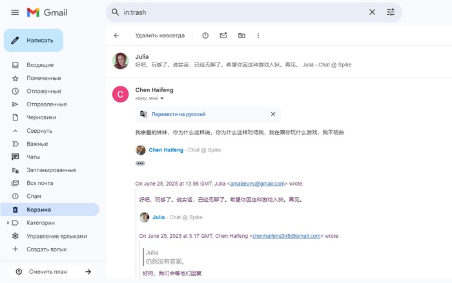The height and width of the screenshot is (283, 452).
Task: Click in the search box containing 'in:trash'
Action: (239, 12)
